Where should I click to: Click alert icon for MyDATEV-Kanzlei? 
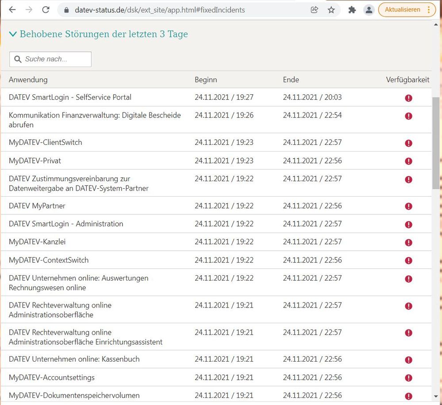408,242
